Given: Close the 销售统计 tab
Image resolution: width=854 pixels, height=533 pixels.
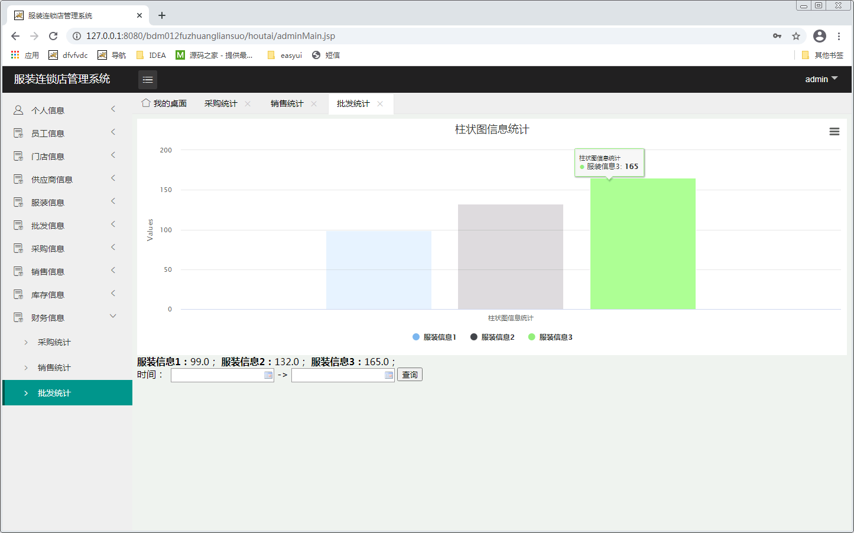Looking at the screenshot, I should 314,104.
